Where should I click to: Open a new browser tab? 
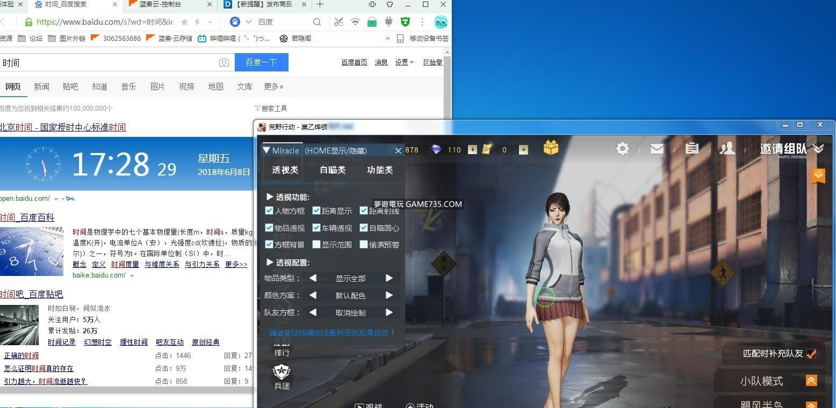point(320,4)
